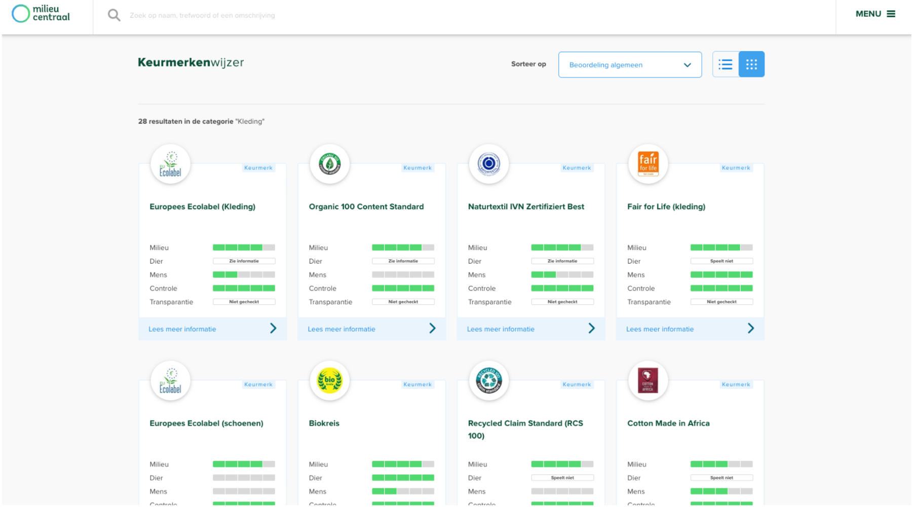Open the 'Beoordeling algemeen' sort dropdown

(630, 65)
